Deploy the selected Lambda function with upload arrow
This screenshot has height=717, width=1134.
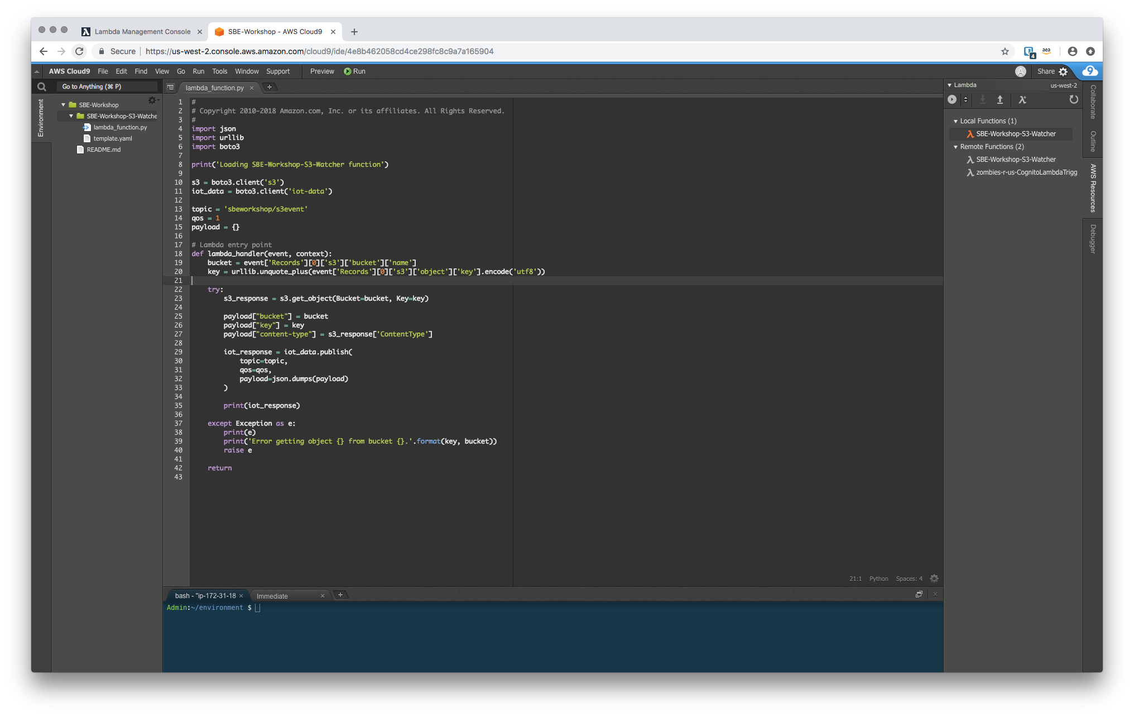(1000, 99)
